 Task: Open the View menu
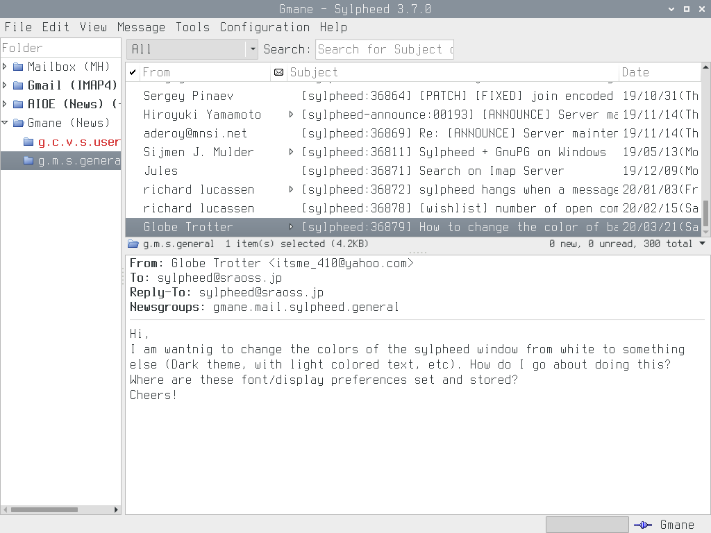(94, 27)
